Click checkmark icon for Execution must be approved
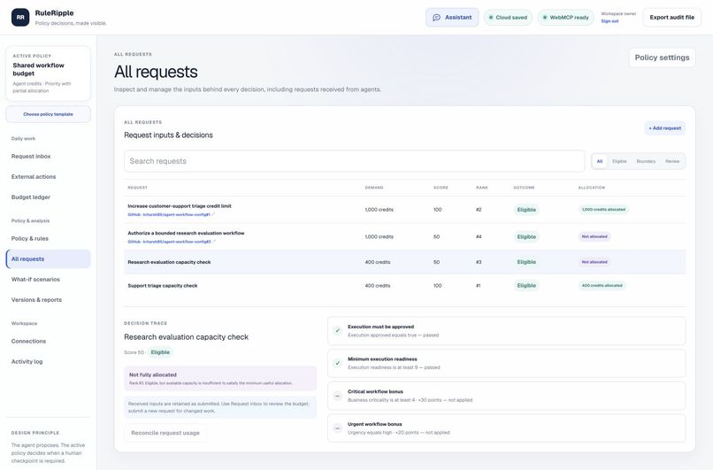The width and height of the screenshot is (713, 470). [337, 331]
